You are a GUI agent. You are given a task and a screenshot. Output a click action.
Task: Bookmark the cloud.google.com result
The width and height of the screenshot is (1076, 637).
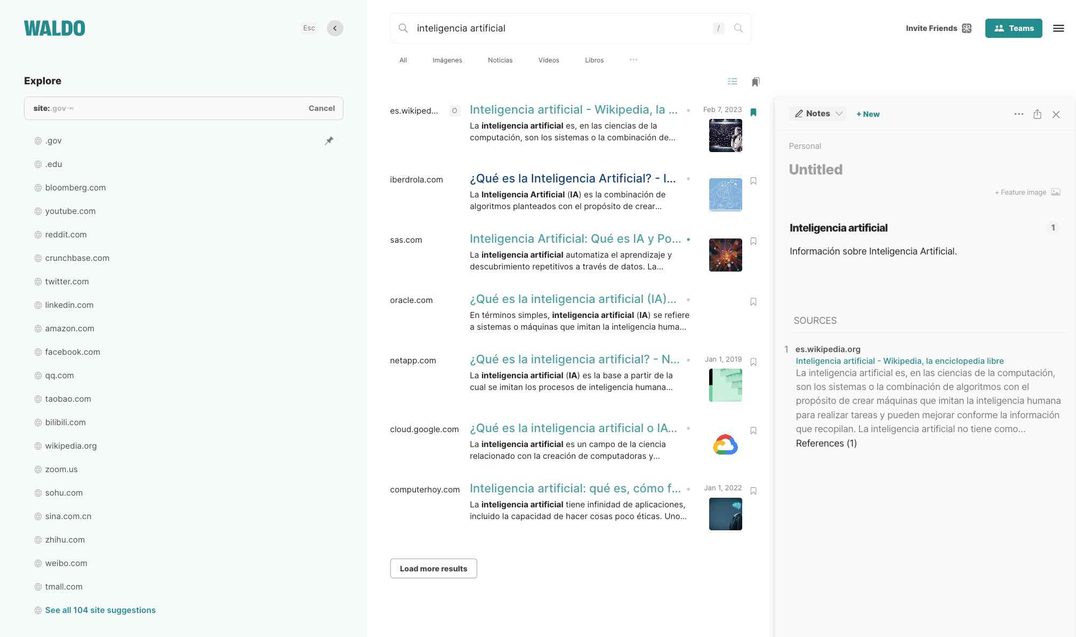753,431
